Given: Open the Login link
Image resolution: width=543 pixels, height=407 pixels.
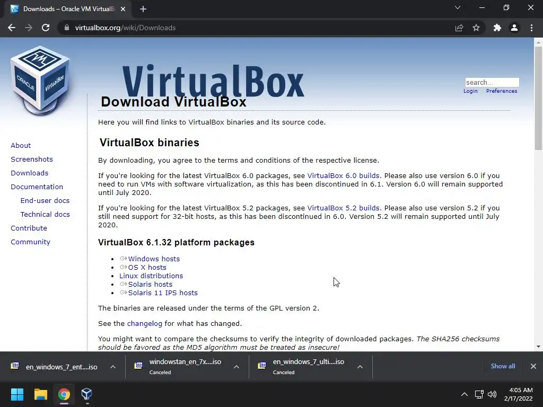Looking at the screenshot, I should pyautogui.click(x=470, y=91).
